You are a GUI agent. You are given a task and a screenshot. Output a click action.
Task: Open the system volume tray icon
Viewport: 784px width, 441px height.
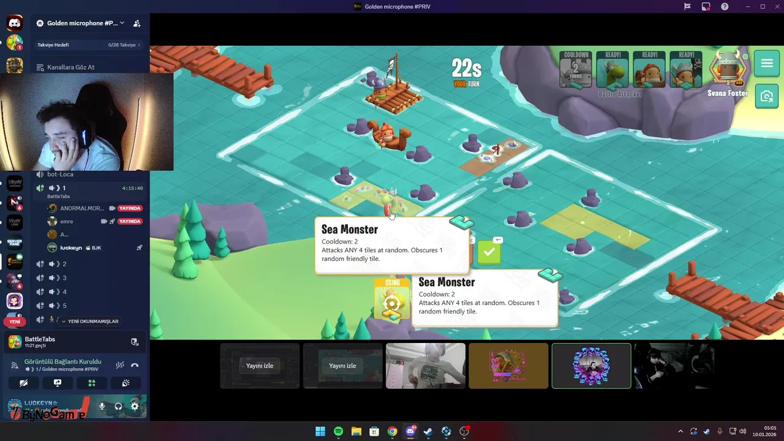pyautogui.click(x=743, y=431)
